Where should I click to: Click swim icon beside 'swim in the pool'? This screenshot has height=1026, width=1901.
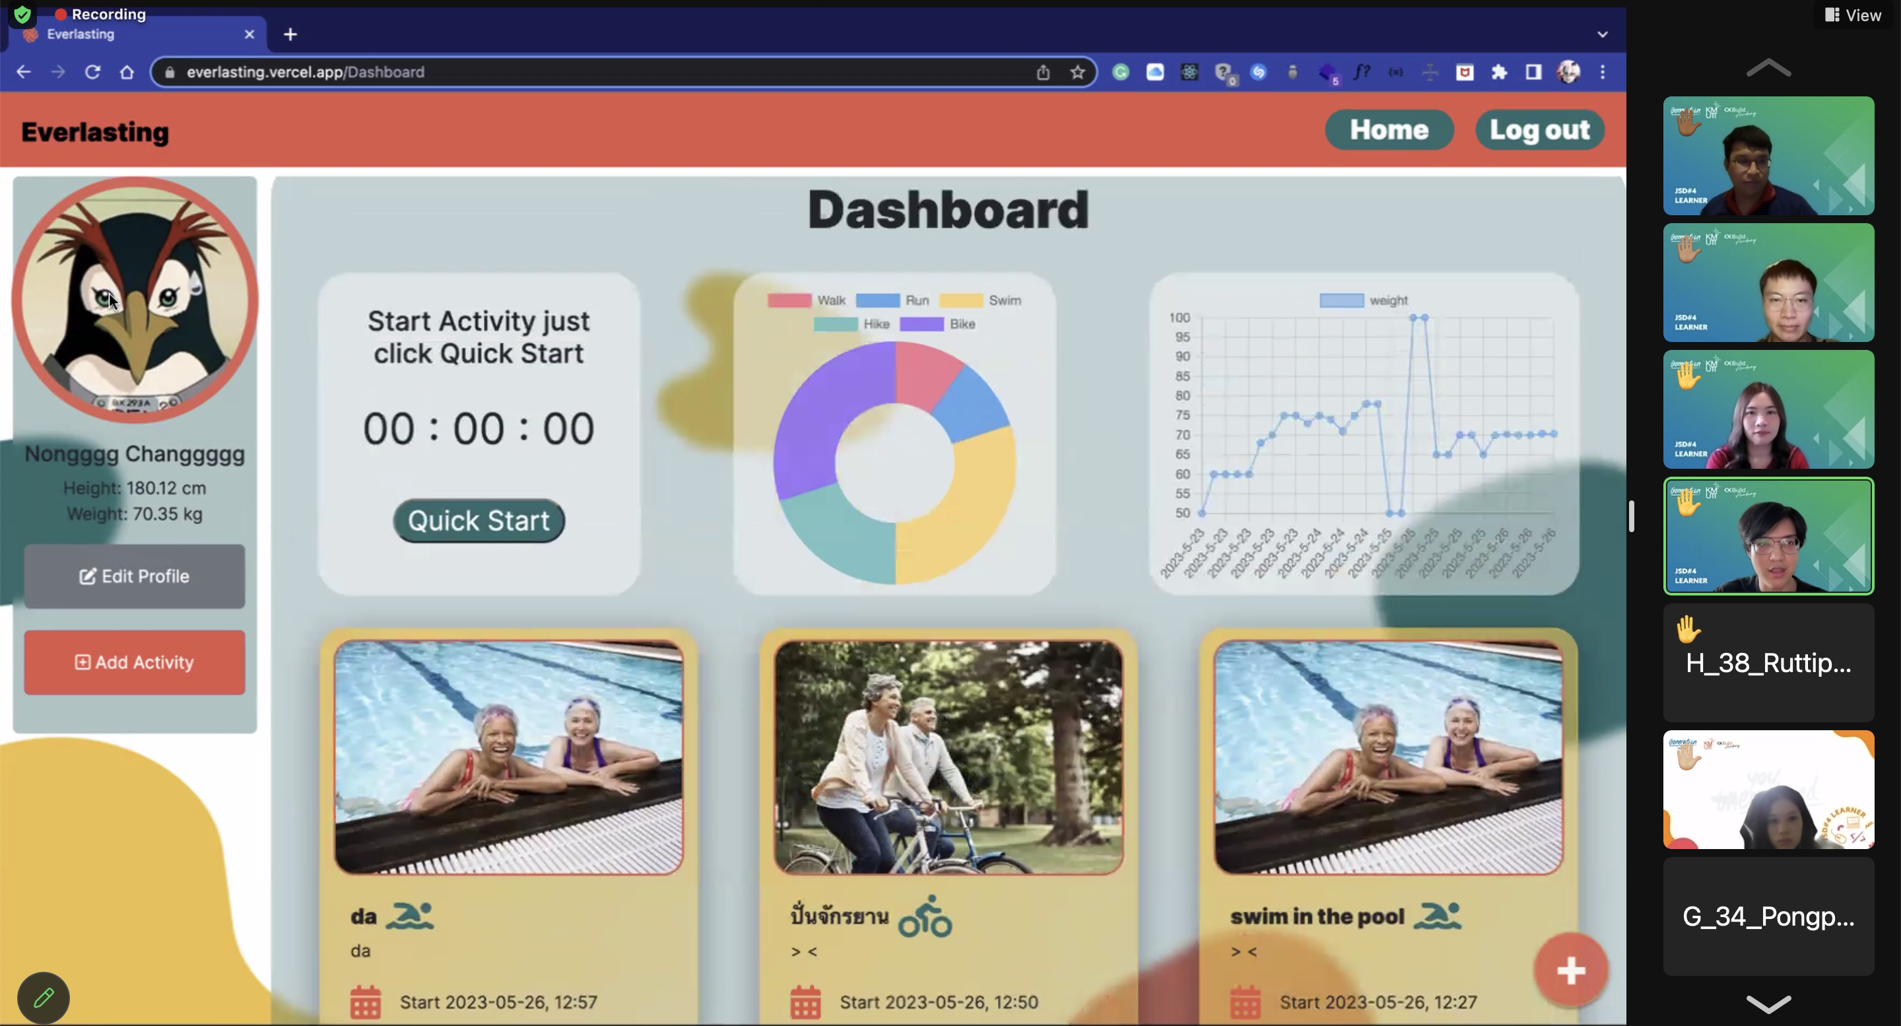(1438, 915)
